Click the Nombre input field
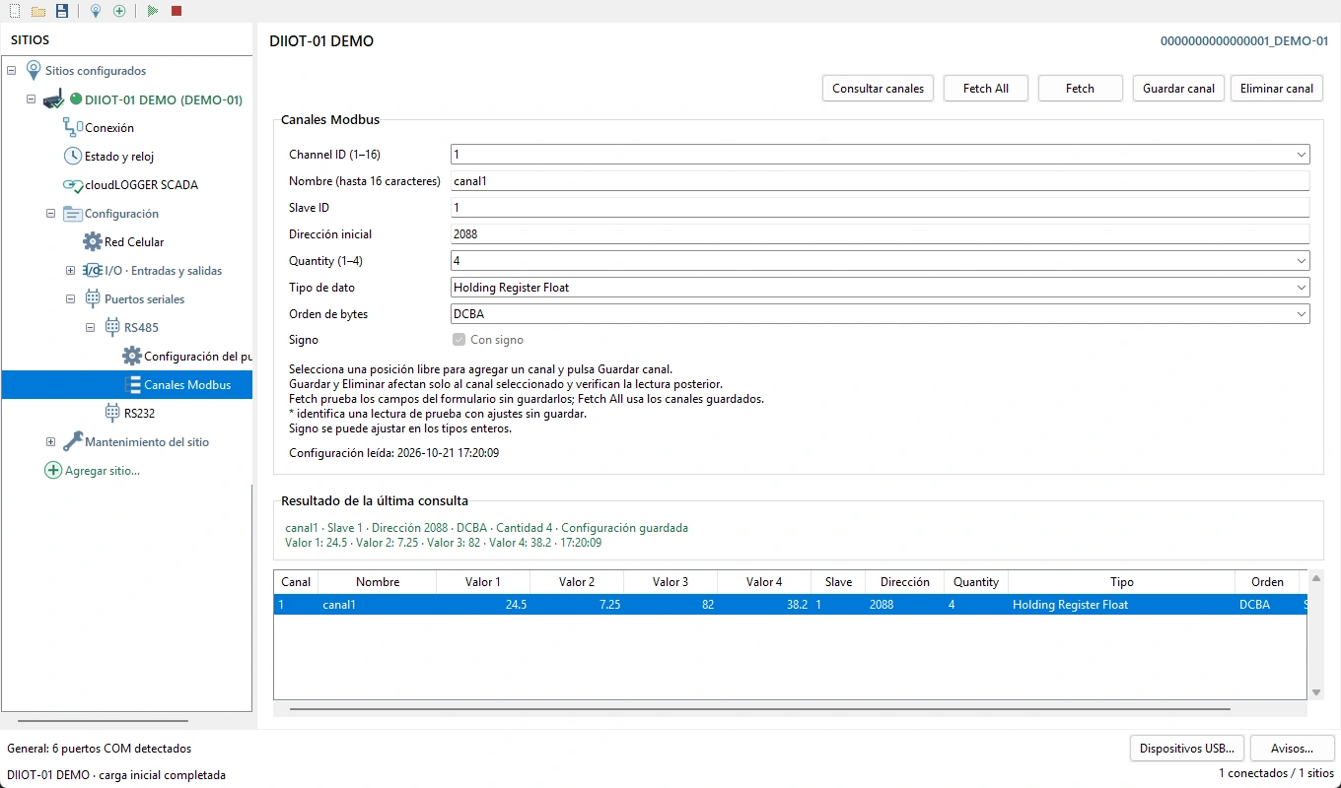The height and width of the screenshot is (788, 1341). 880,181
